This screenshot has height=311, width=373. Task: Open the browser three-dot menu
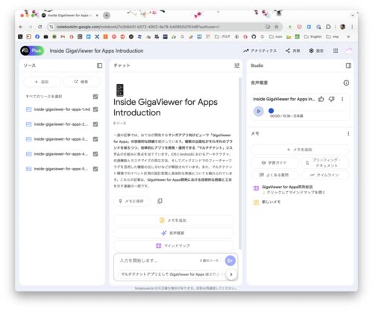pos(352,27)
